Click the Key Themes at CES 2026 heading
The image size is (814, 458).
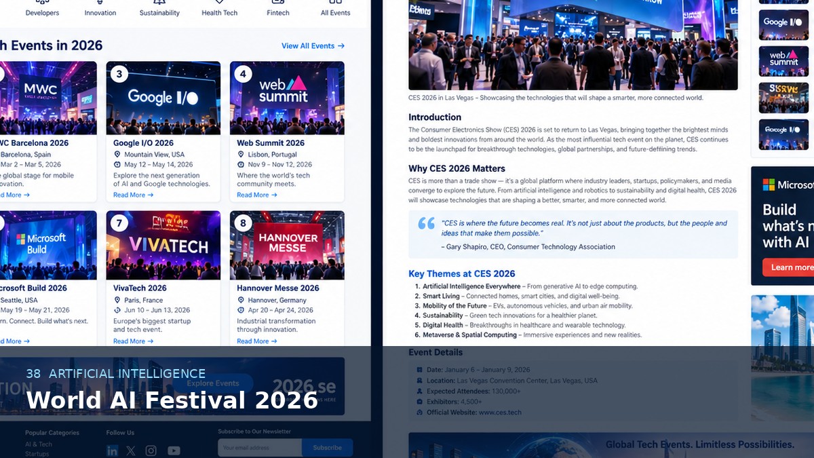point(462,274)
